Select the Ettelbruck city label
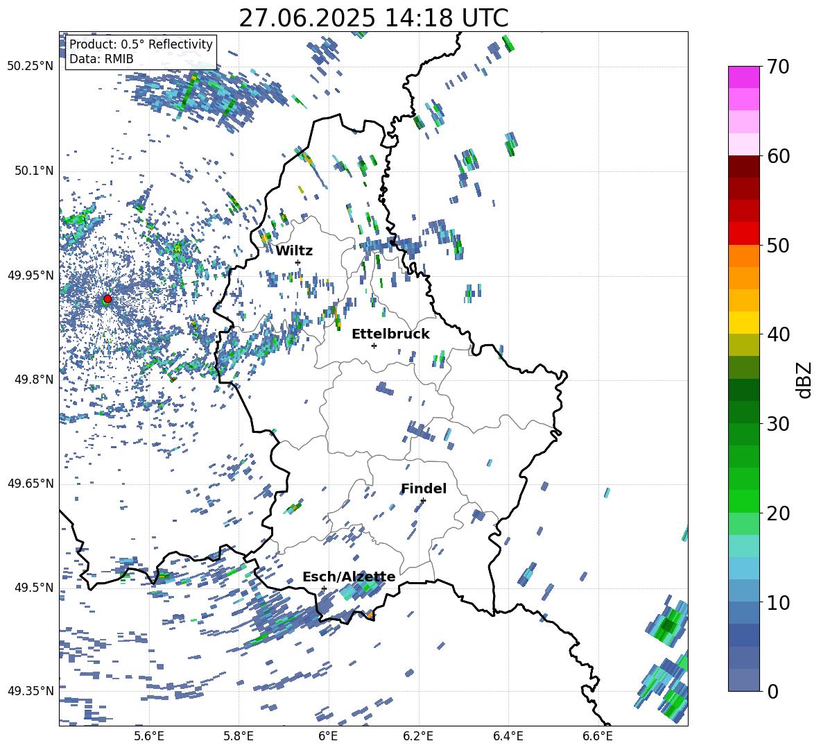Screen dimensions: 821x750 (390, 334)
